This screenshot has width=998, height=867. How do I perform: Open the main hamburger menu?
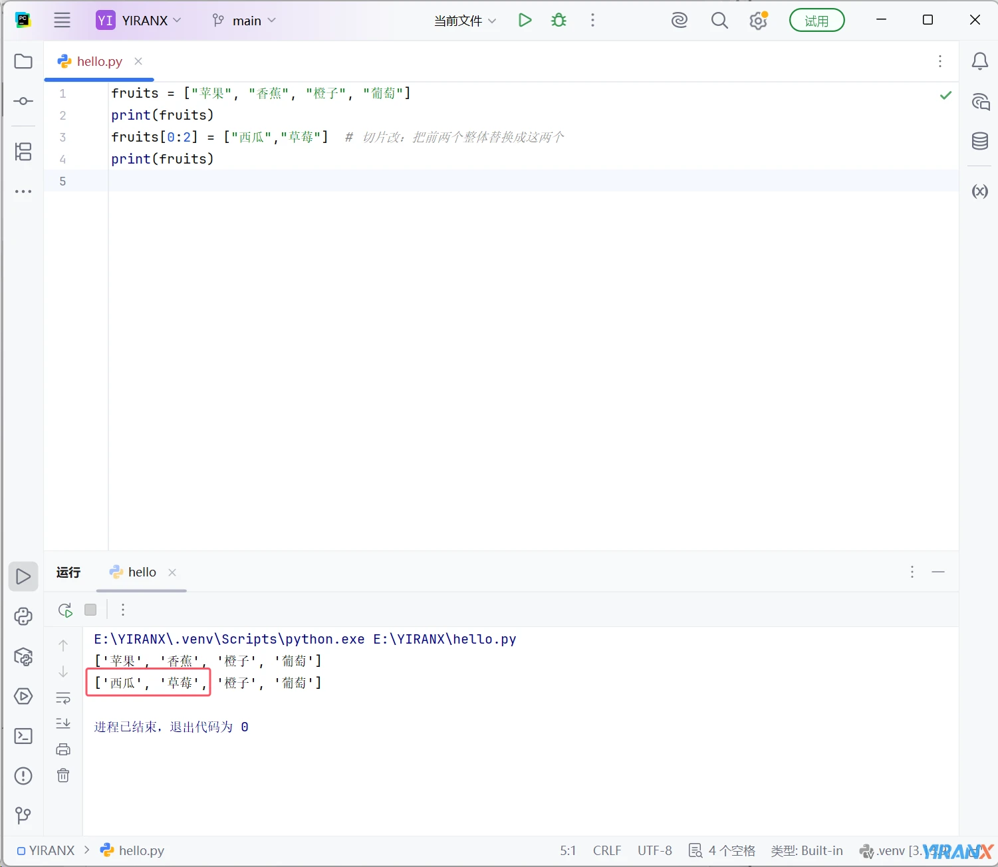click(62, 20)
